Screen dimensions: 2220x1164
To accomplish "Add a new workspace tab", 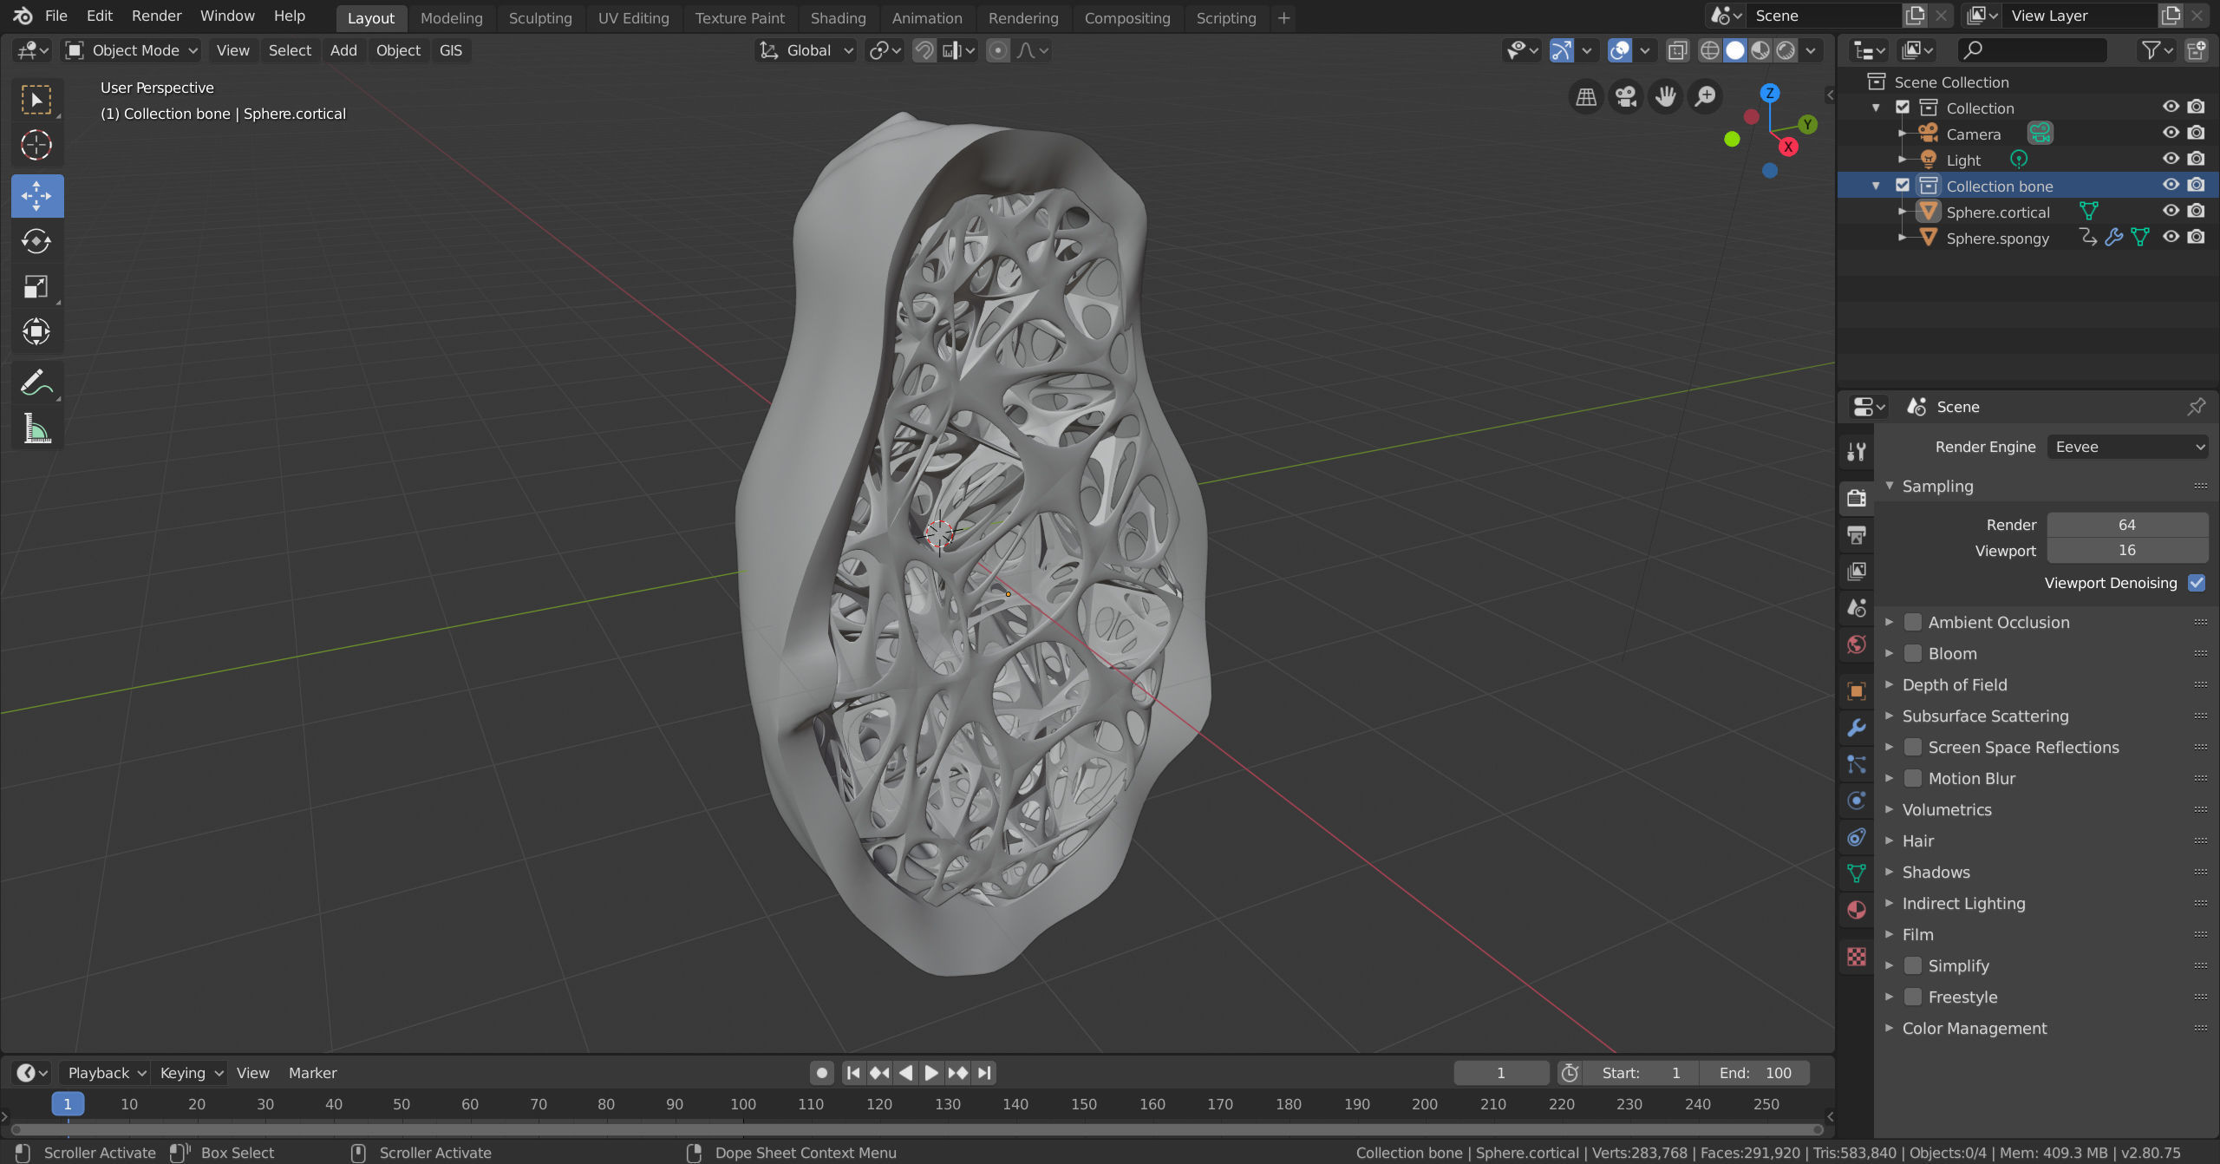I will tap(1284, 17).
